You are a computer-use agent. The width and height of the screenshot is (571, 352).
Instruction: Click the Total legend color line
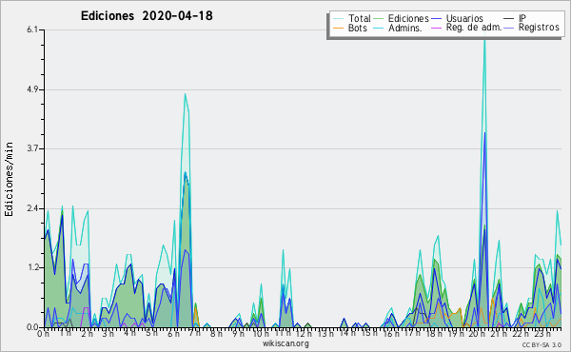point(339,19)
